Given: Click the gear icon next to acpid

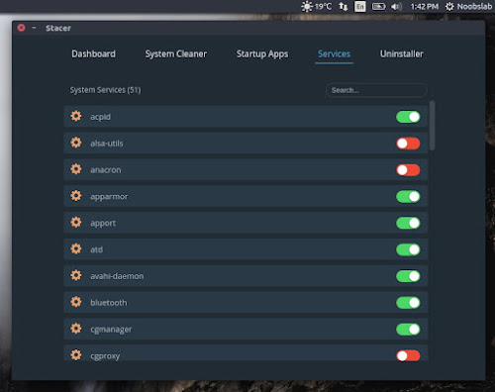Looking at the screenshot, I should tap(76, 116).
